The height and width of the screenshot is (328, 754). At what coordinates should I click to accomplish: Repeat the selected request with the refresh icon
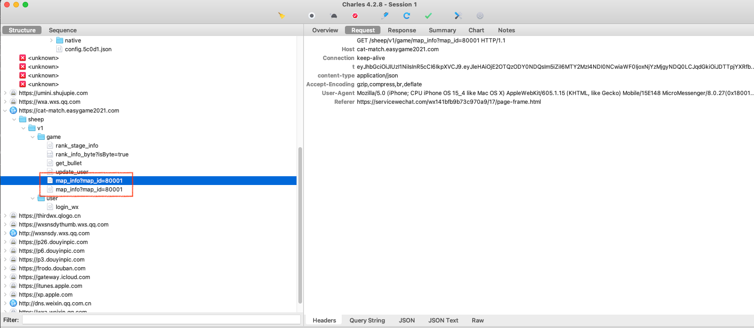[x=407, y=16]
